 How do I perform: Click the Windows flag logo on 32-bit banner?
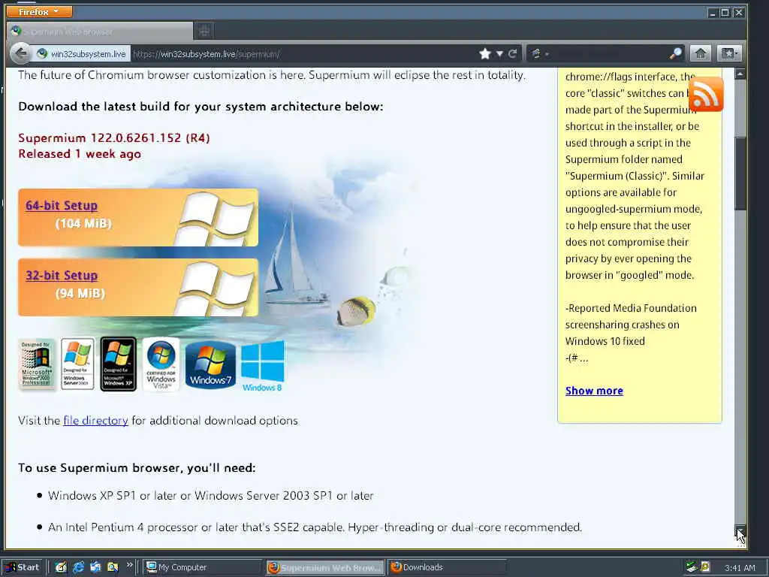pyautogui.click(x=216, y=288)
